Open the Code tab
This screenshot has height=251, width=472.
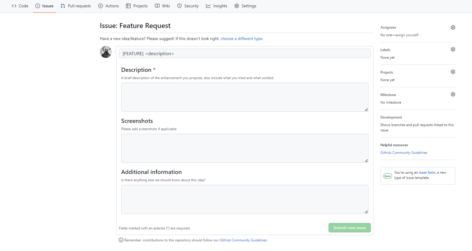click(x=20, y=6)
